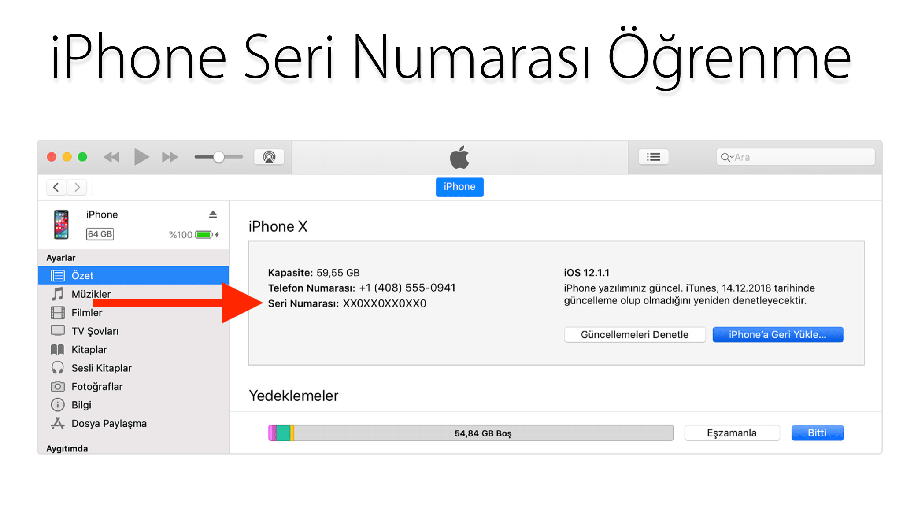903x525 pixels.
Task: Open the Filmler section
Action: coord(87,312)
